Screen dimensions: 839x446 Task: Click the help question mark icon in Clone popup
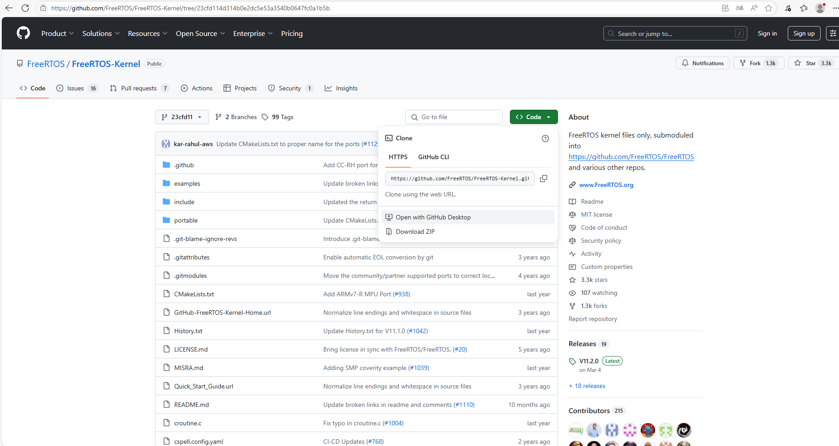pyautogui.click(x=545, y=138)
